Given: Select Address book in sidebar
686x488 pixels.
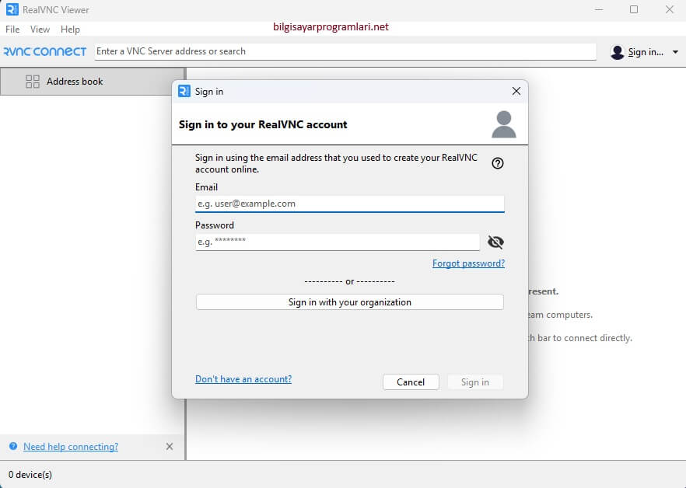Looking at the screenshot, I should (x=93, y=82).
